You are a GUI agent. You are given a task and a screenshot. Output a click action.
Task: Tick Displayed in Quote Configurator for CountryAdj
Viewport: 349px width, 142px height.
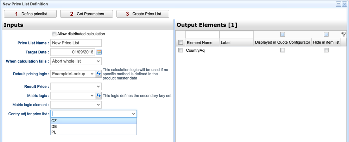tap(283, 50)
